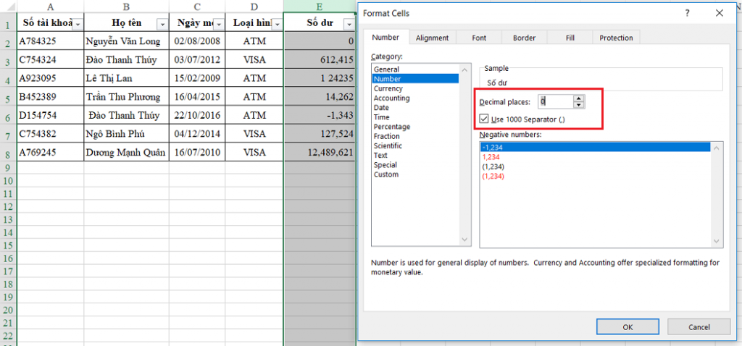This screenshot has width=742, height=346.
Task: Go to the Protection tab
Action: coord(616,38)
